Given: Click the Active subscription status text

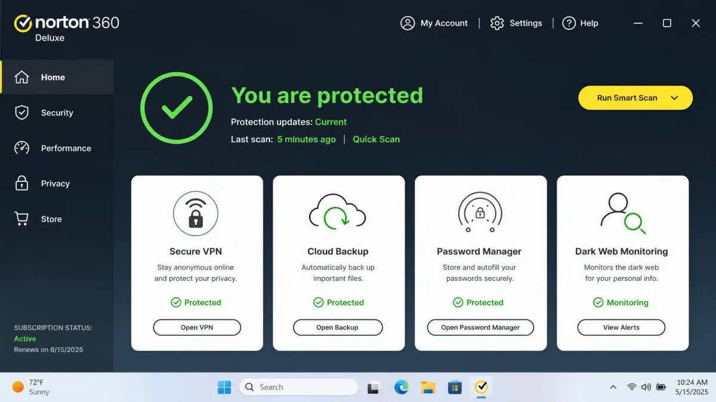Looking at the screenshot, I should [x=25, y=339].
